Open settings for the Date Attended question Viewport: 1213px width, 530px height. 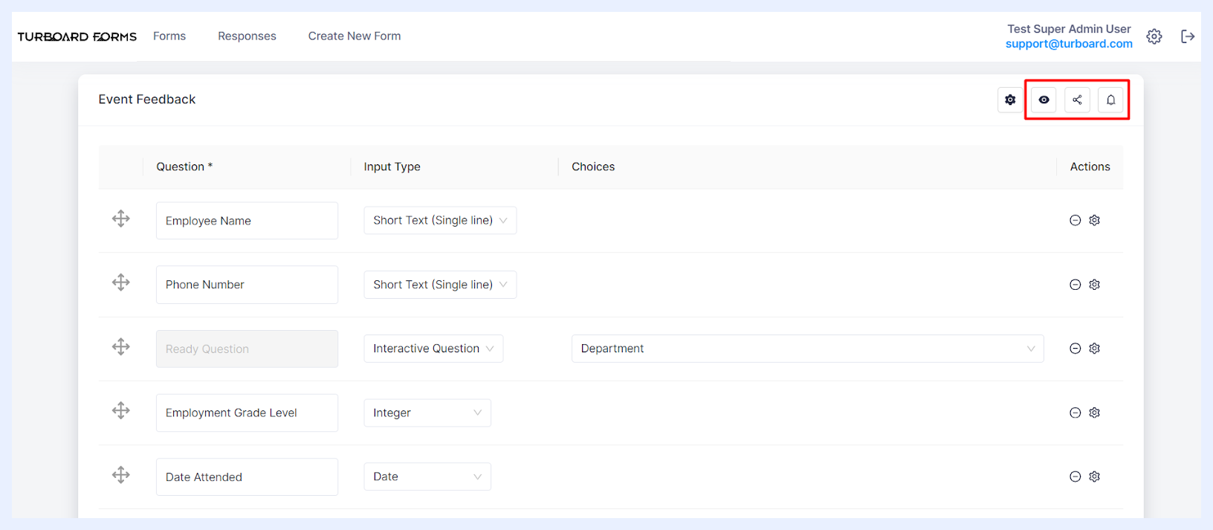pyautogui.click(x=1094, y=476)
